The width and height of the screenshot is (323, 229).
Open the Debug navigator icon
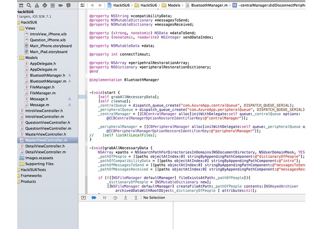click(x=53, y=6)
